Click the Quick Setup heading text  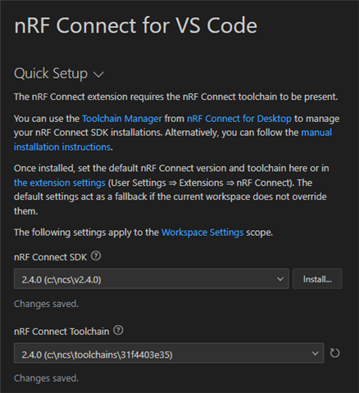point(51,74)
